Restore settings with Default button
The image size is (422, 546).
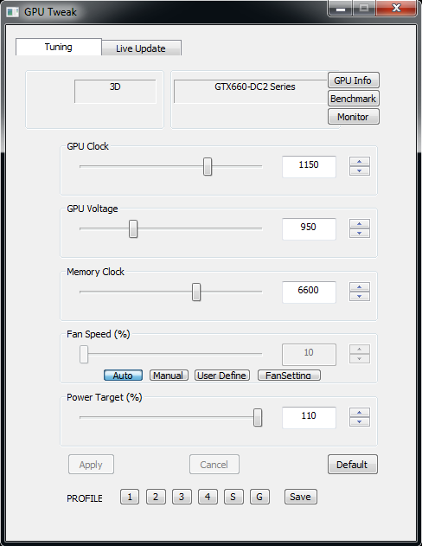353,464
